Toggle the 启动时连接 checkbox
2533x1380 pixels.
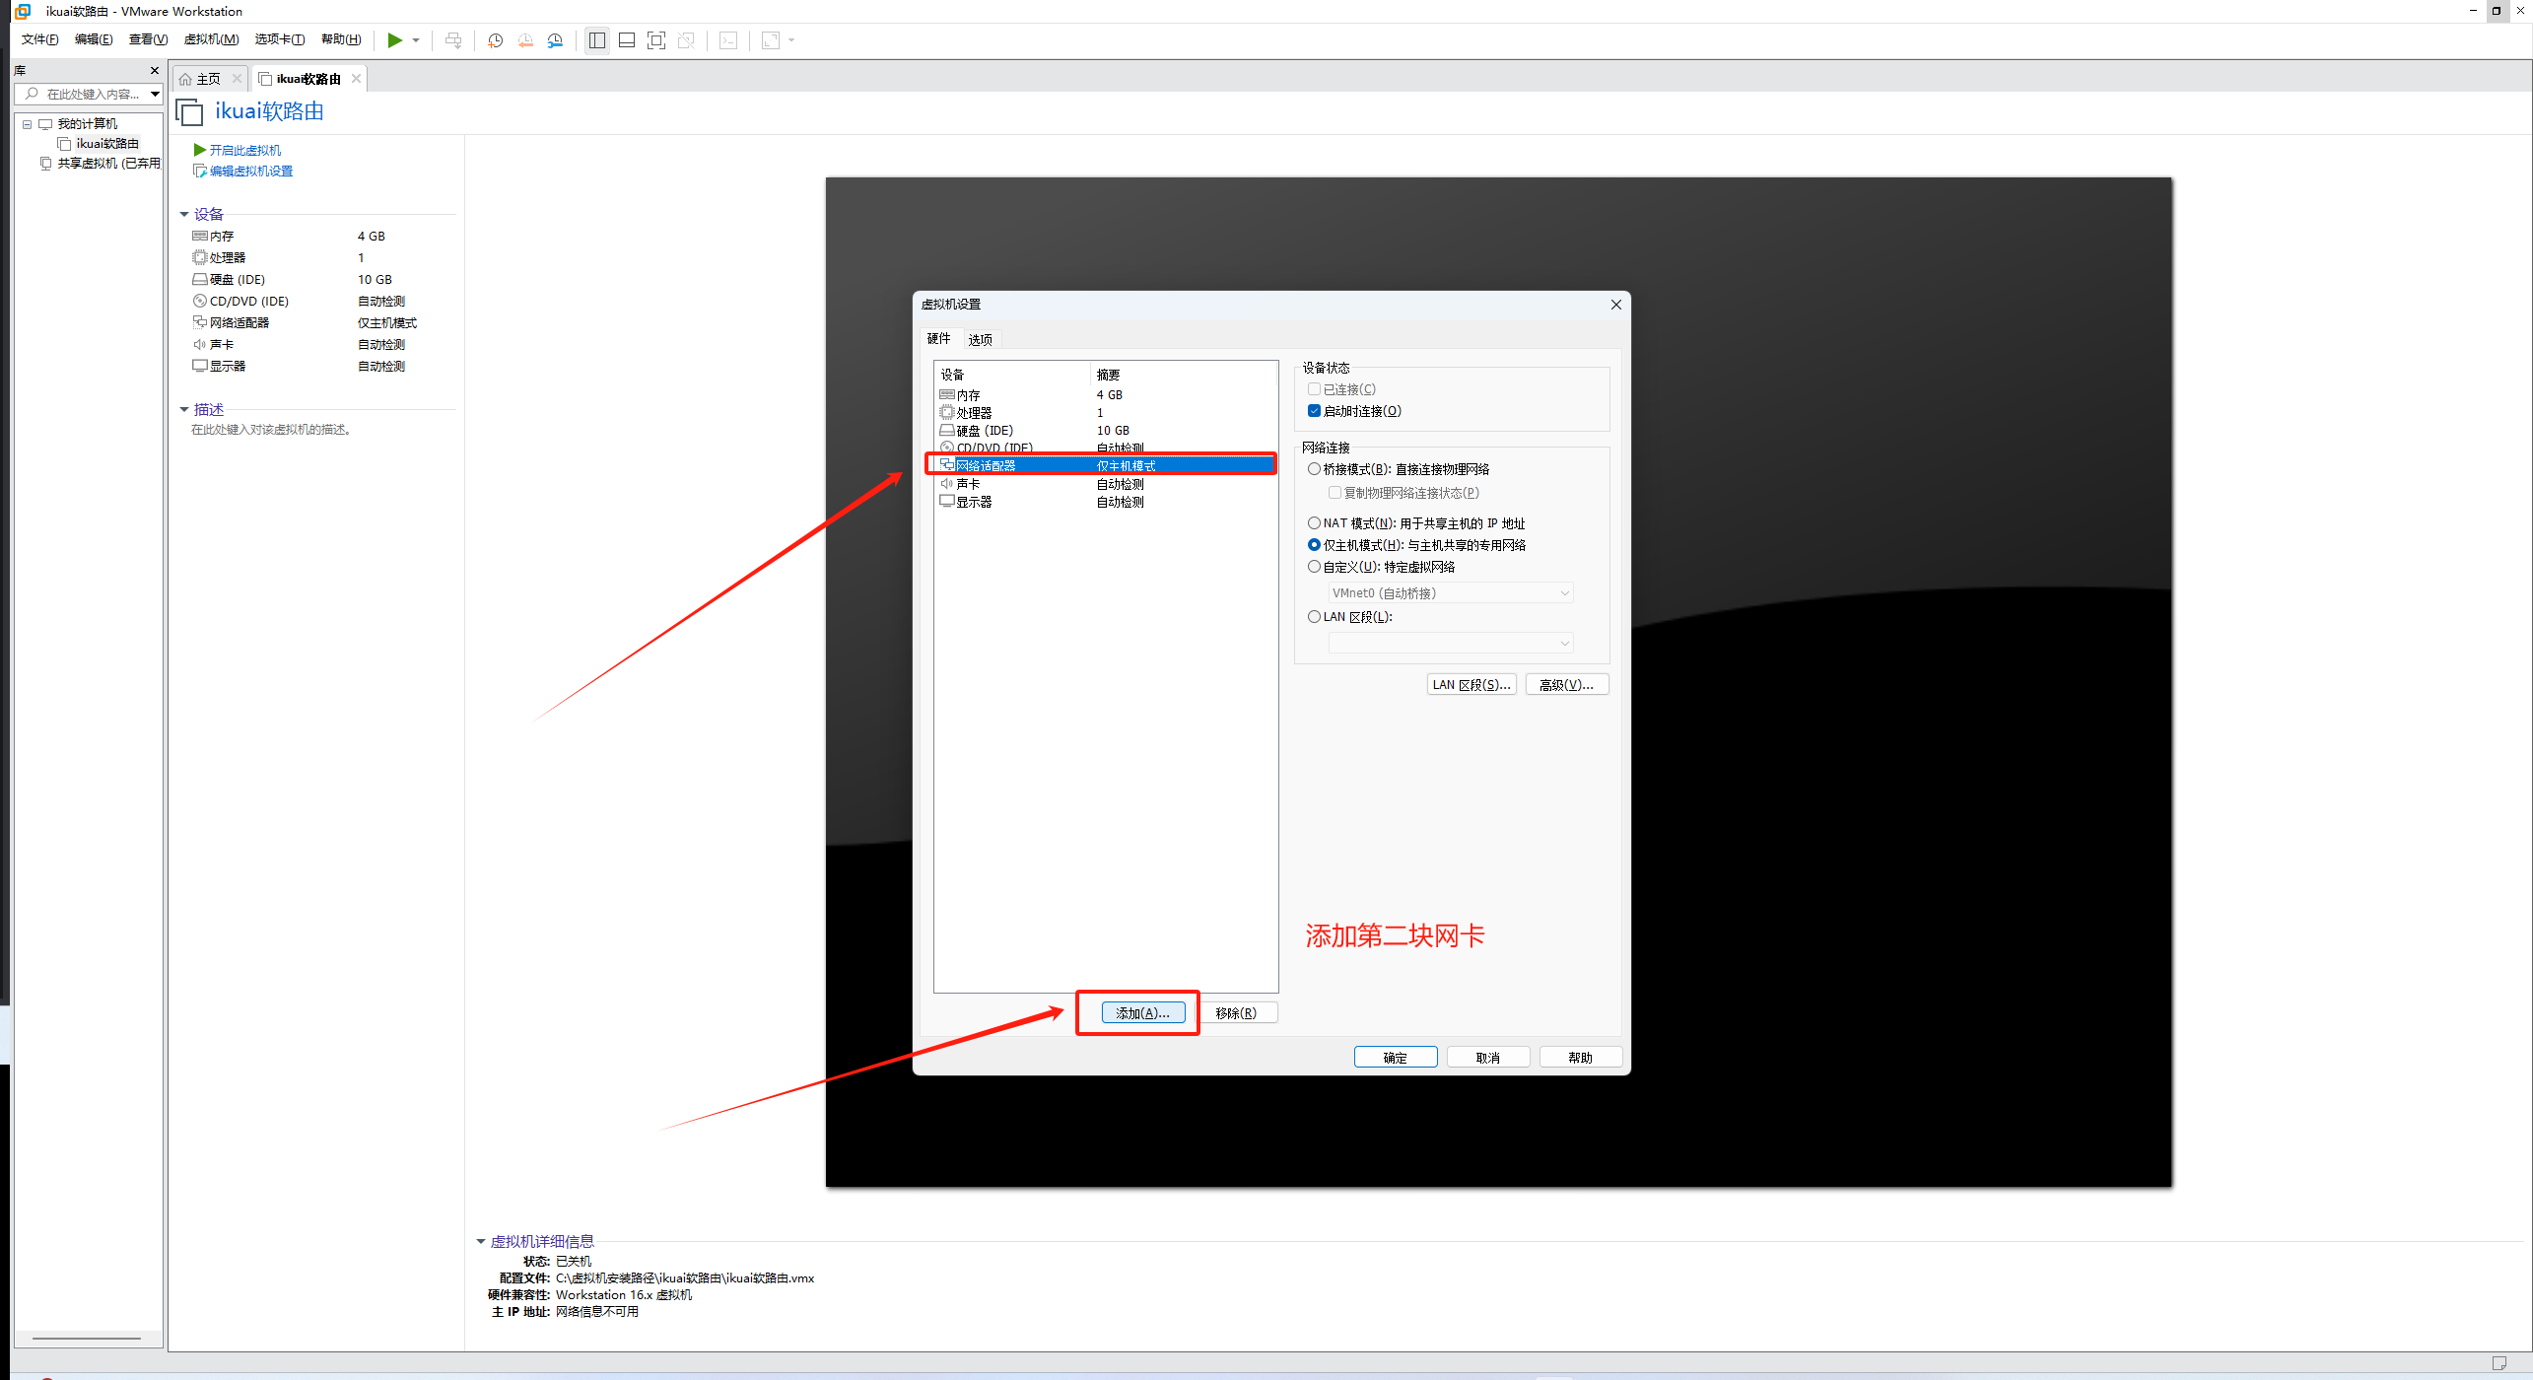point(1314,411)
